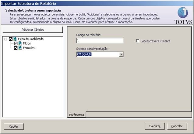Open the Opções button
This screenshot has width=194, height=134.
14,126
